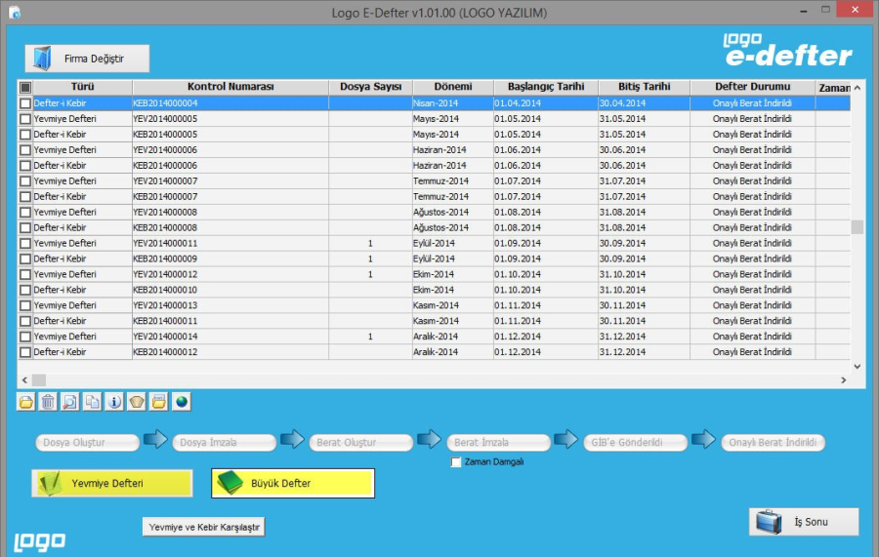Screen dimensions: 879x557
Task: Select the checkbox for KEB2014000008
Action: coord(25,228)
